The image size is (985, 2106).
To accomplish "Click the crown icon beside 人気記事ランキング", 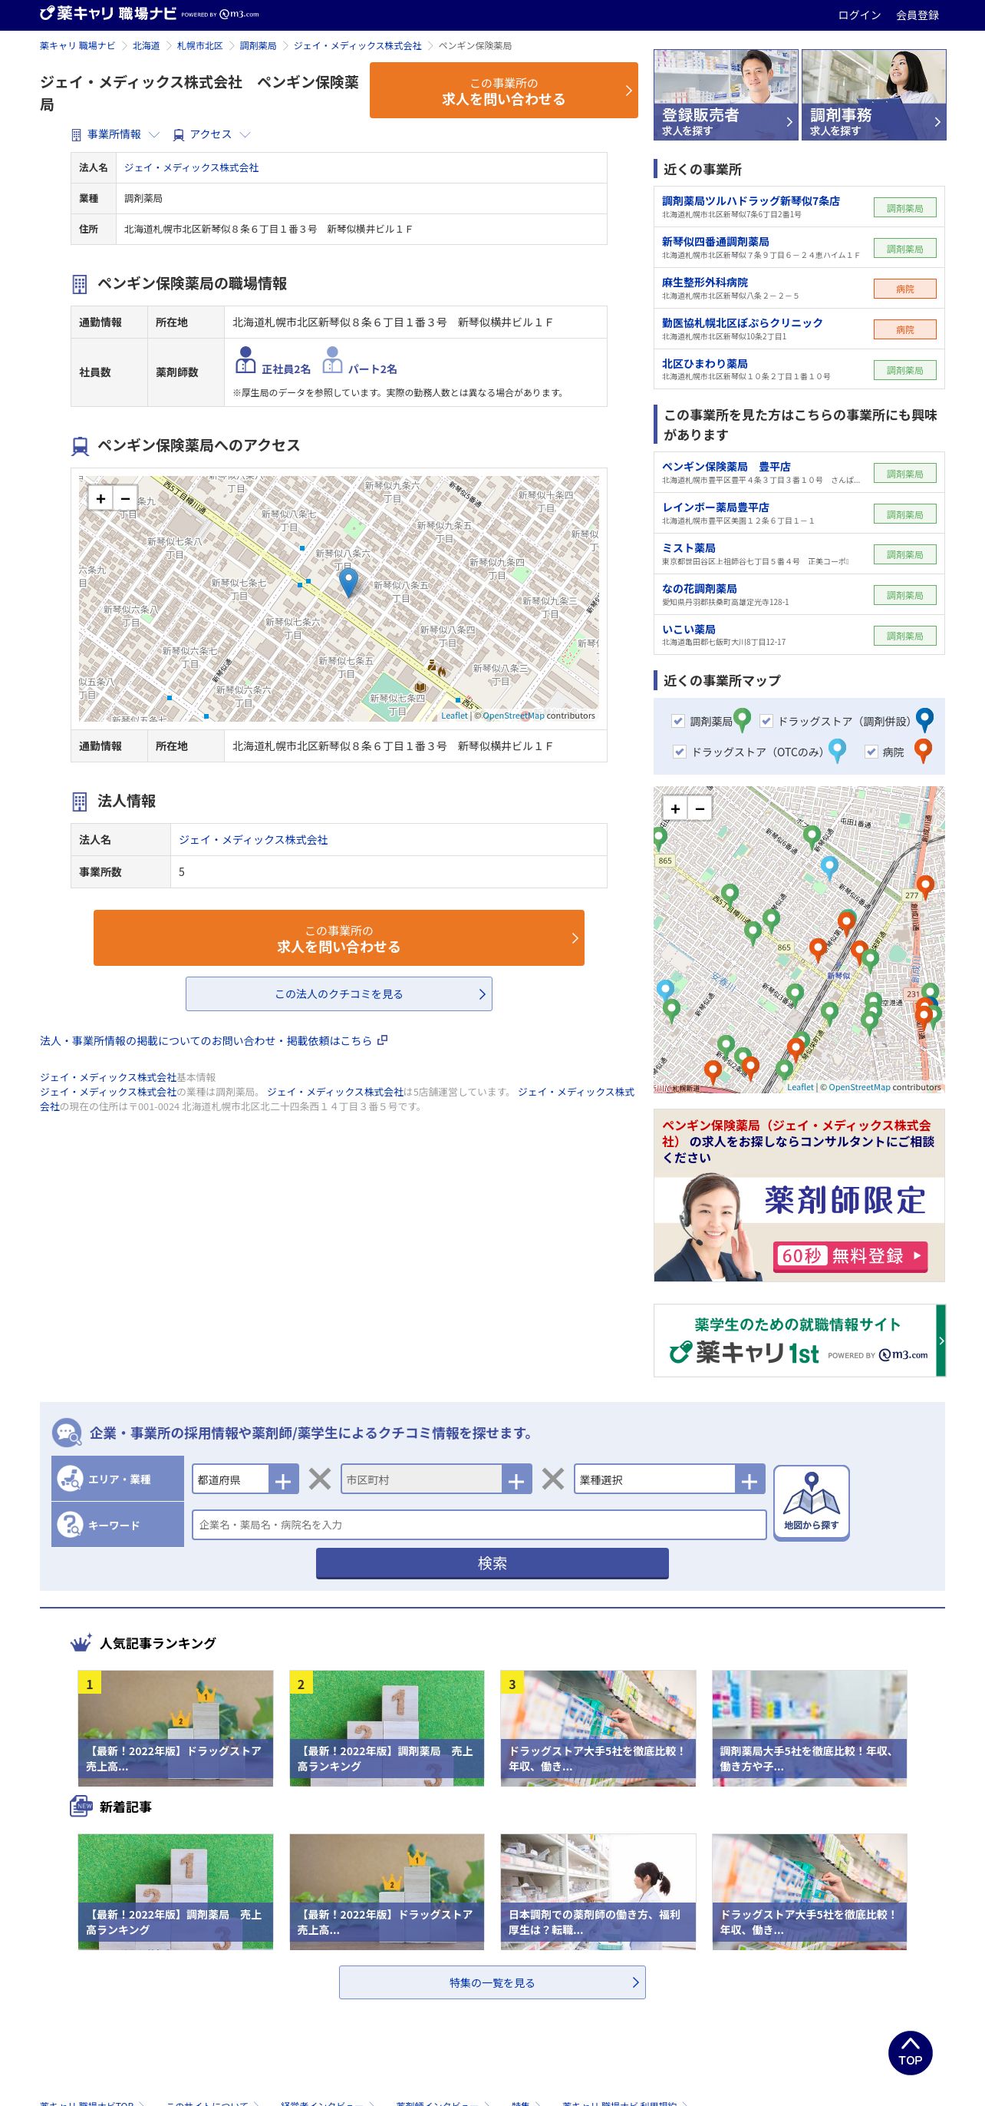I will click(81, 1642).
